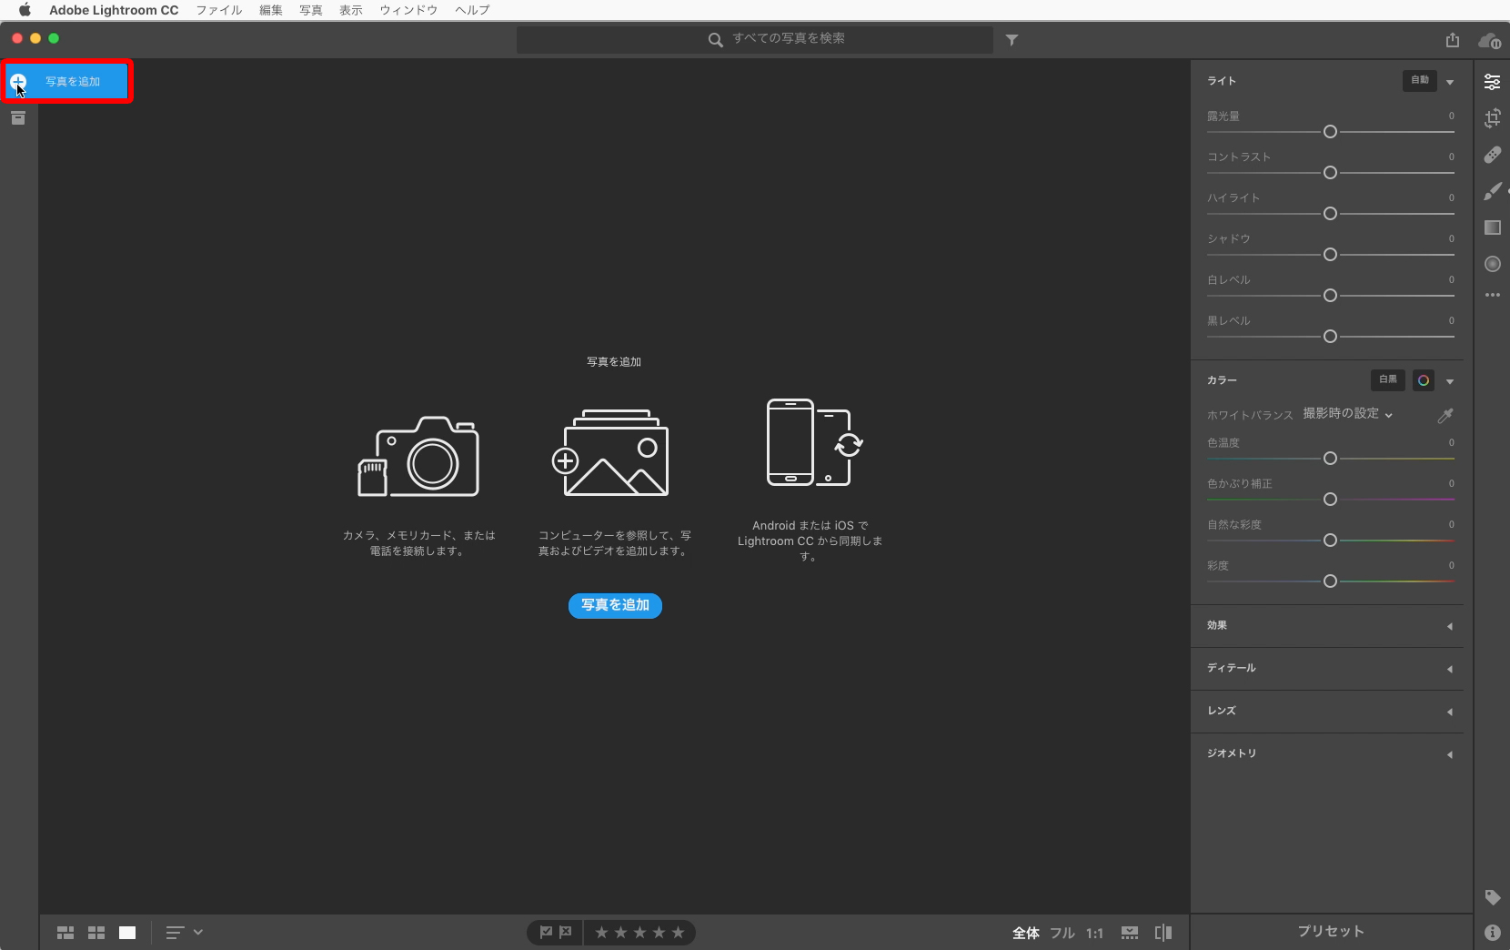The width and height of the screenshot is (1510, 950).
Task: Switch to square grid view
Action: pos(96,933)
